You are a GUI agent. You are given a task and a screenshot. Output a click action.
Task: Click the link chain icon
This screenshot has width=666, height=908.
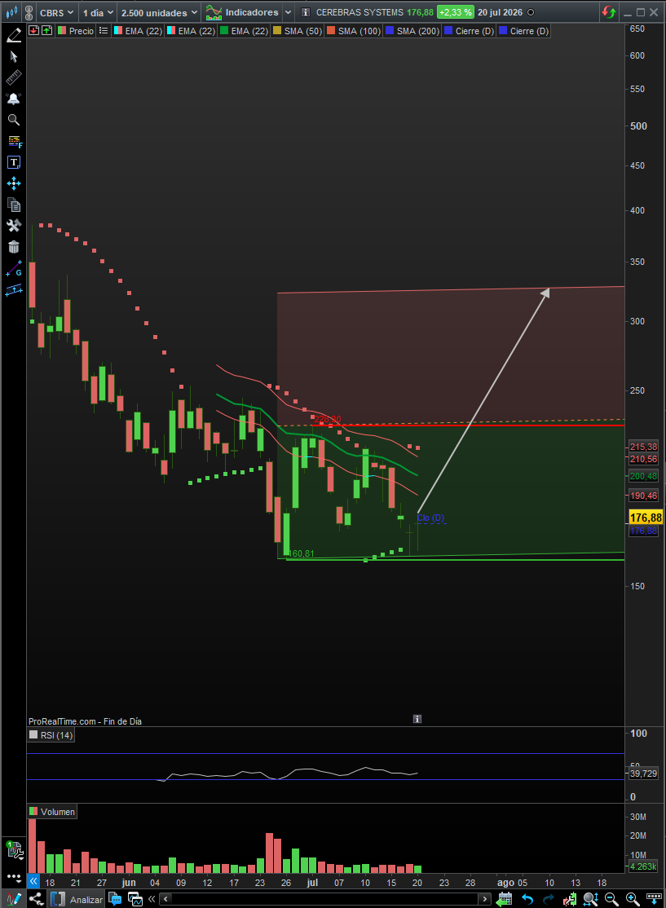pyautogui.click(x=29, y=12)
